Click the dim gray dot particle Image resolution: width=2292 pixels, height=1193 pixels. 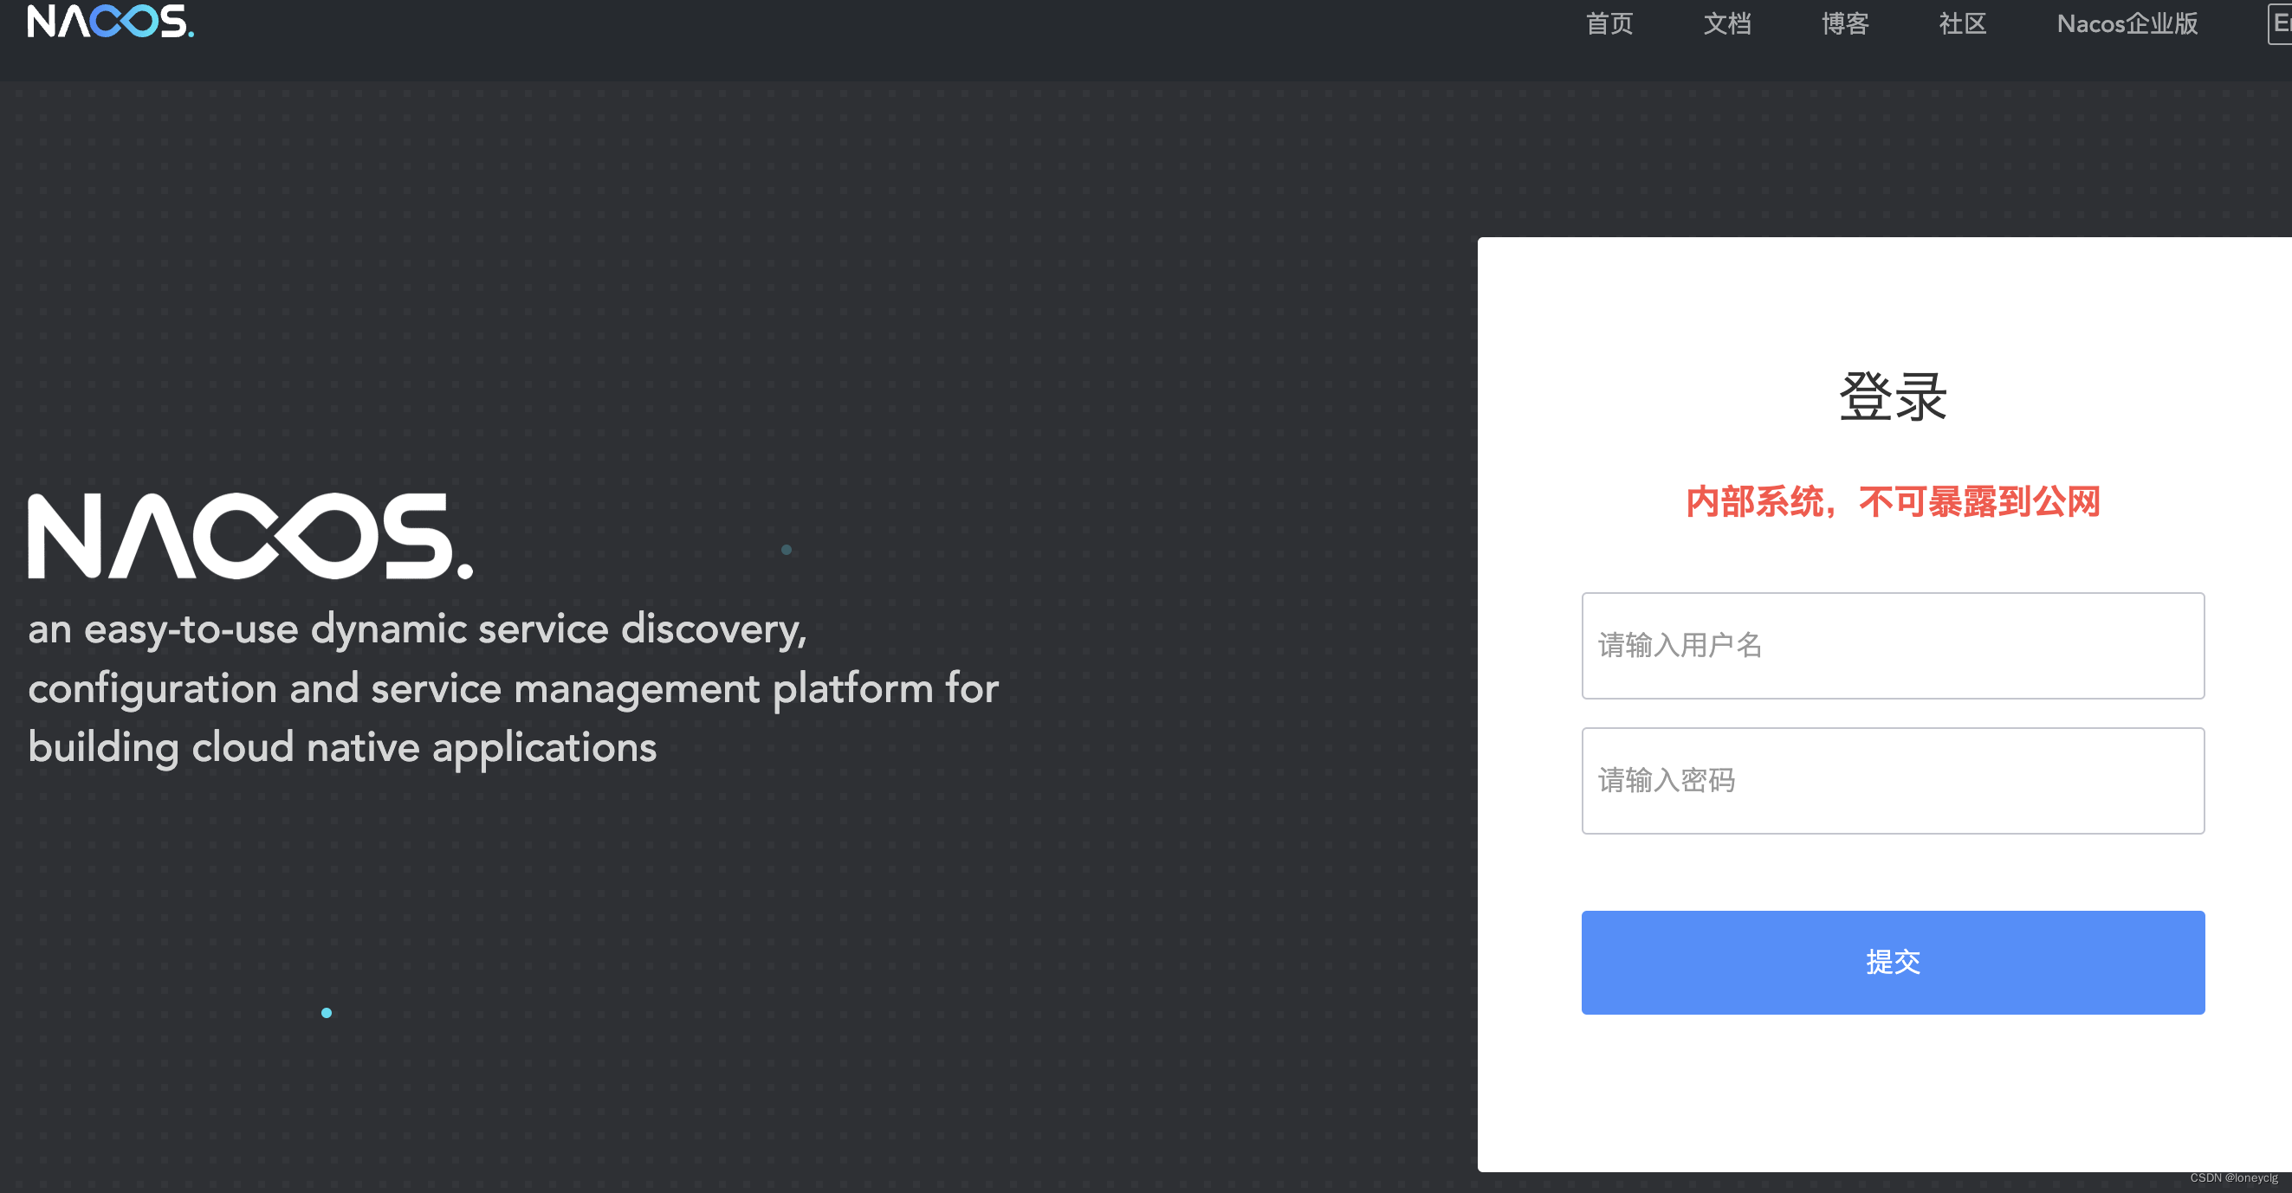[786, 550]
